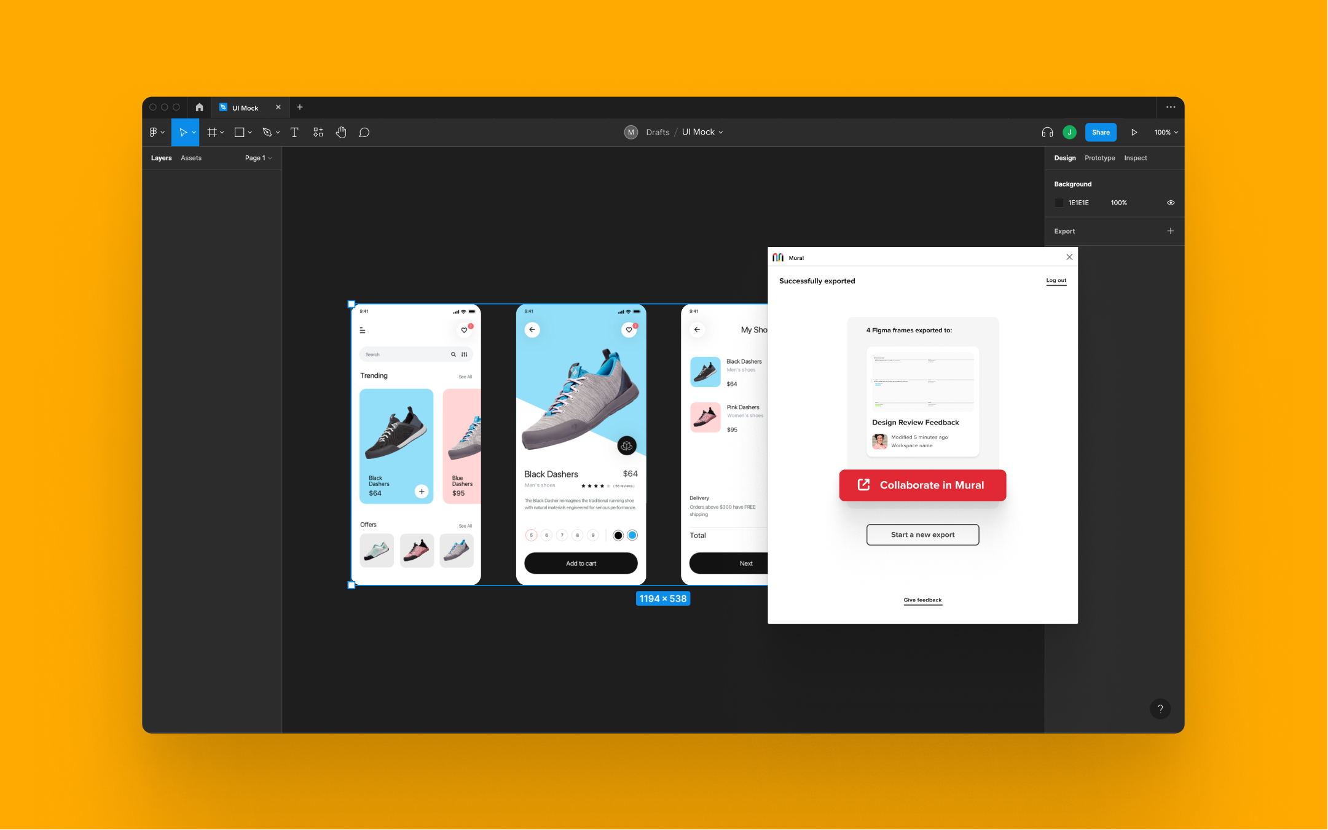Hide the Background fill visibility
Screen dimensions: 1328x830
tap(1171, 202)
